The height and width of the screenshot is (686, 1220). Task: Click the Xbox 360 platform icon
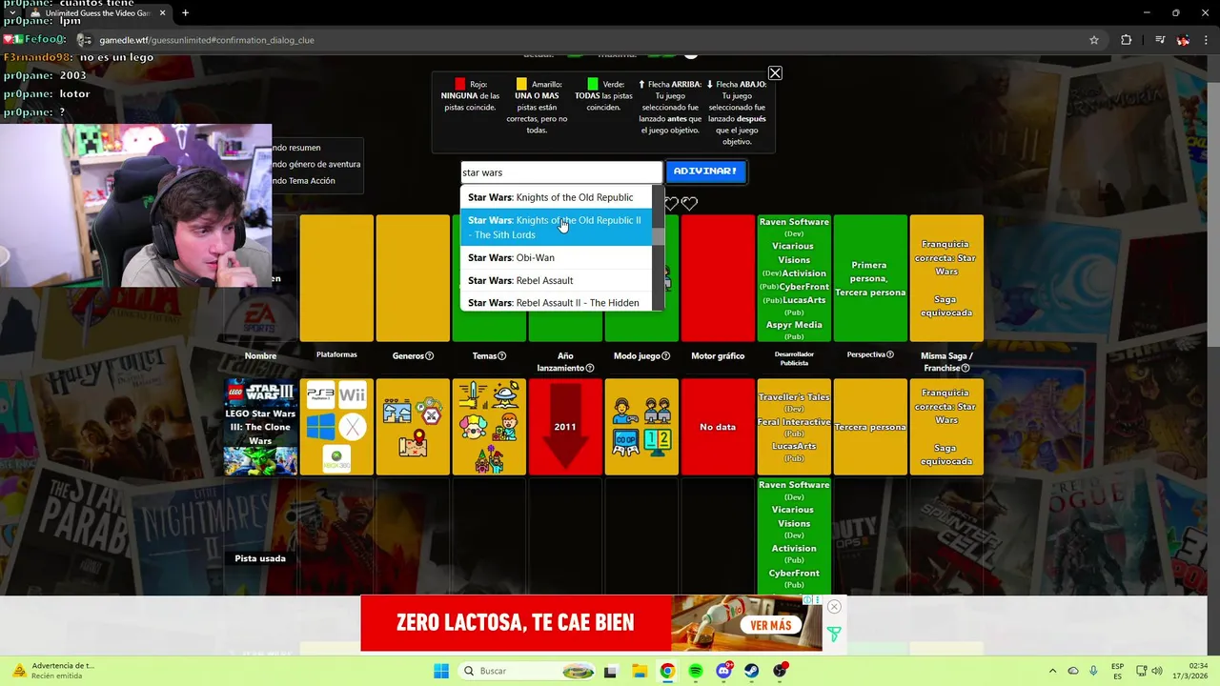[x=335, y=458]
